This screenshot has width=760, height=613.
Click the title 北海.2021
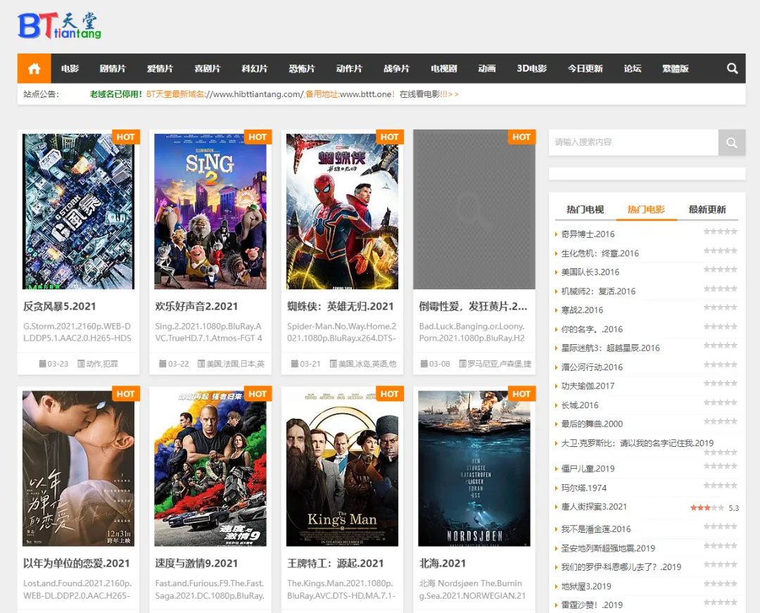coord(442,563)
